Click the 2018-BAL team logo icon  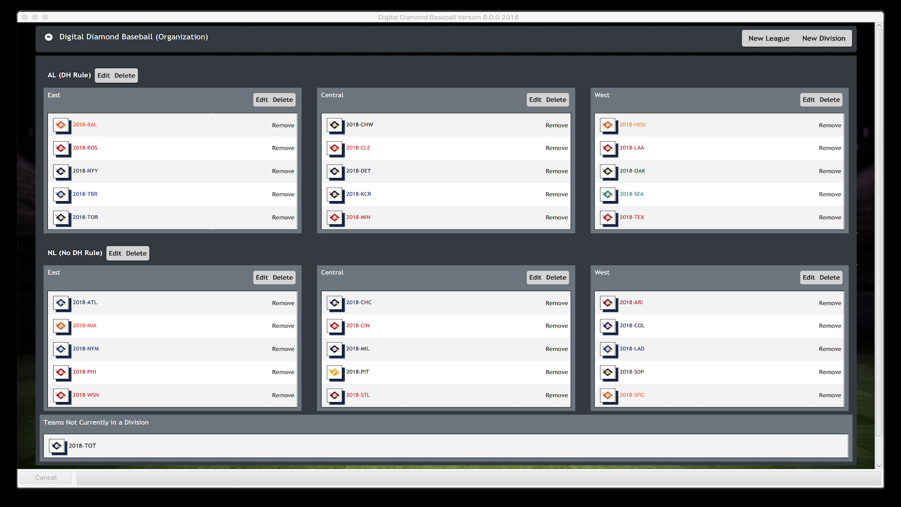(61, 125)
